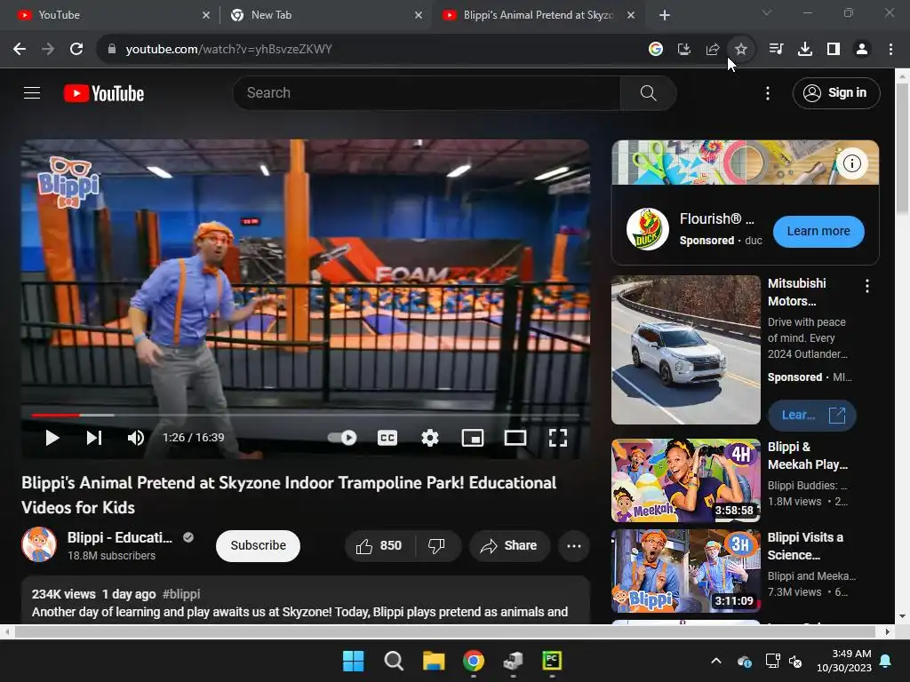Click the YouTube logo
The width and height of the screenshot is (910, 682).
coord(104,93)
